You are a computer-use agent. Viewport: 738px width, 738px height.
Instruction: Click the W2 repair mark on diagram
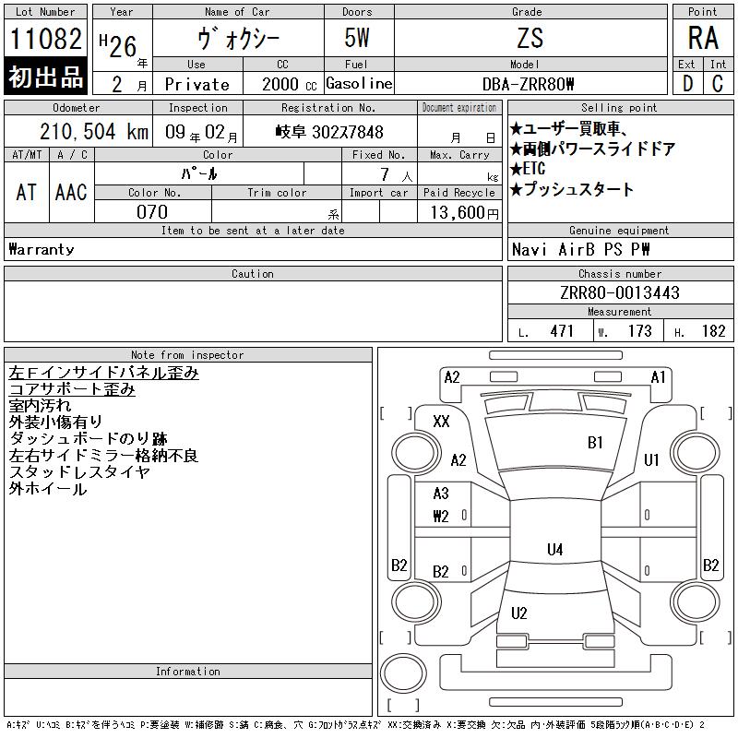tap(441, 517)
